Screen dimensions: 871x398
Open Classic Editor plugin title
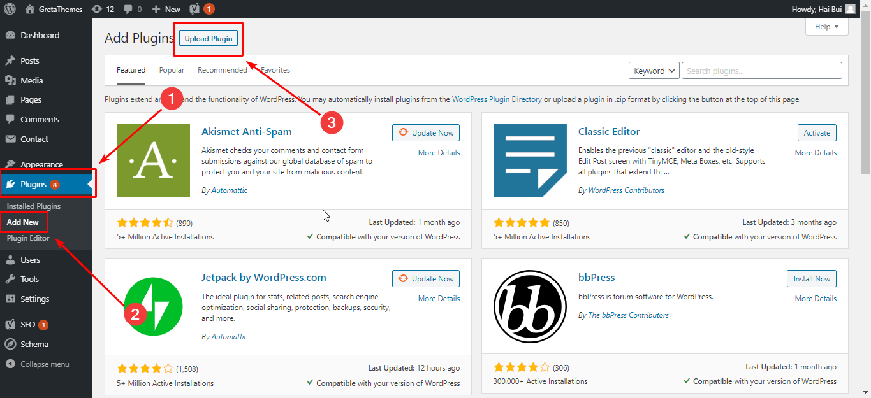point(609,132)
